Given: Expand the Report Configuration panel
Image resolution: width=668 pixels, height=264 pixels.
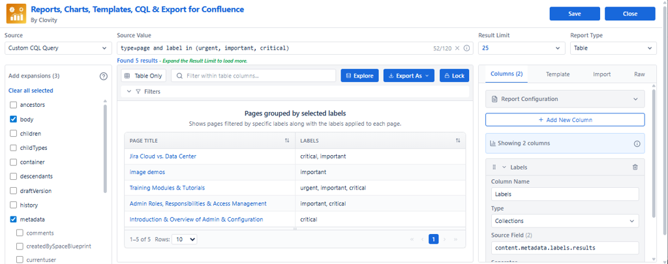Looking at the screenshot, I should pos(565,99).
